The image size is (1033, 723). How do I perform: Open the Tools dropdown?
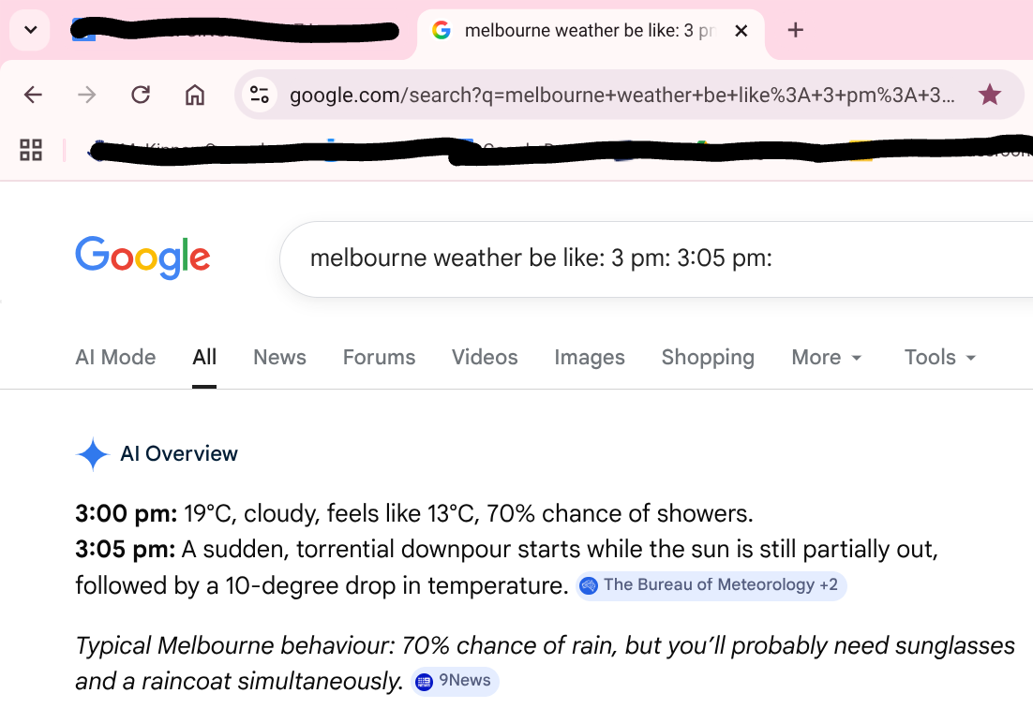[x=939, y=357]
